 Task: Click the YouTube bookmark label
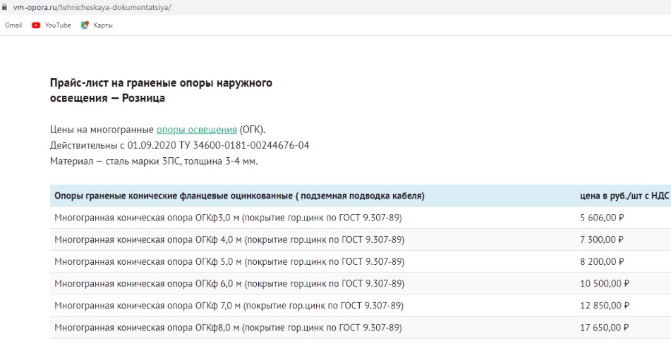(58, 25)
